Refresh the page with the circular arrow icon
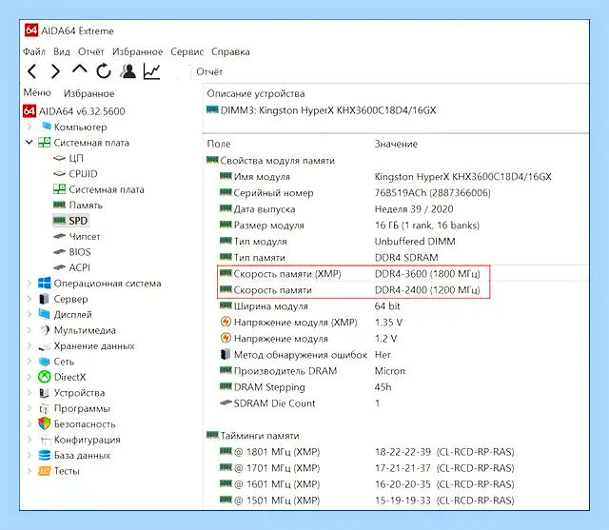 pyautogui.click(x=104, y=71)
